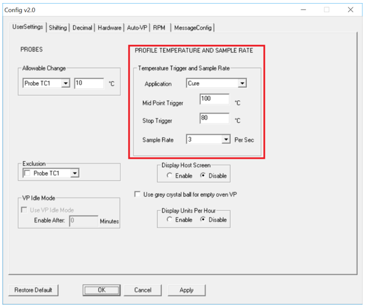Expand the Allowable Change probe dropdown
This screenshot has width=365, height=307.
point(66,83)
